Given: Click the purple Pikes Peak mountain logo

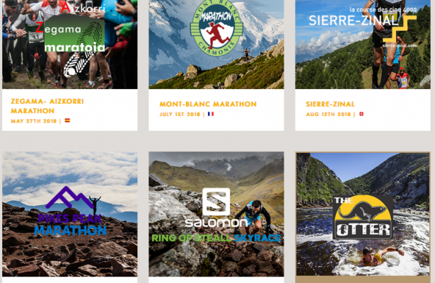Looking at the screenshot, I should [x=69, y=197].
